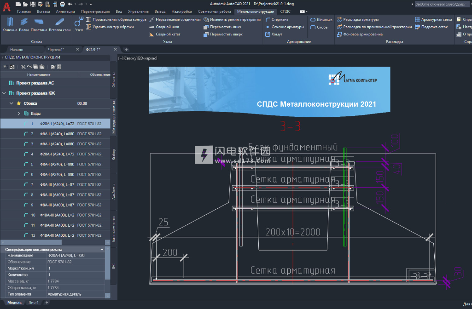The width and height of the screenshot is (472, 309).
Task: Click Фоновое армирование
Action: click(360, 34)
